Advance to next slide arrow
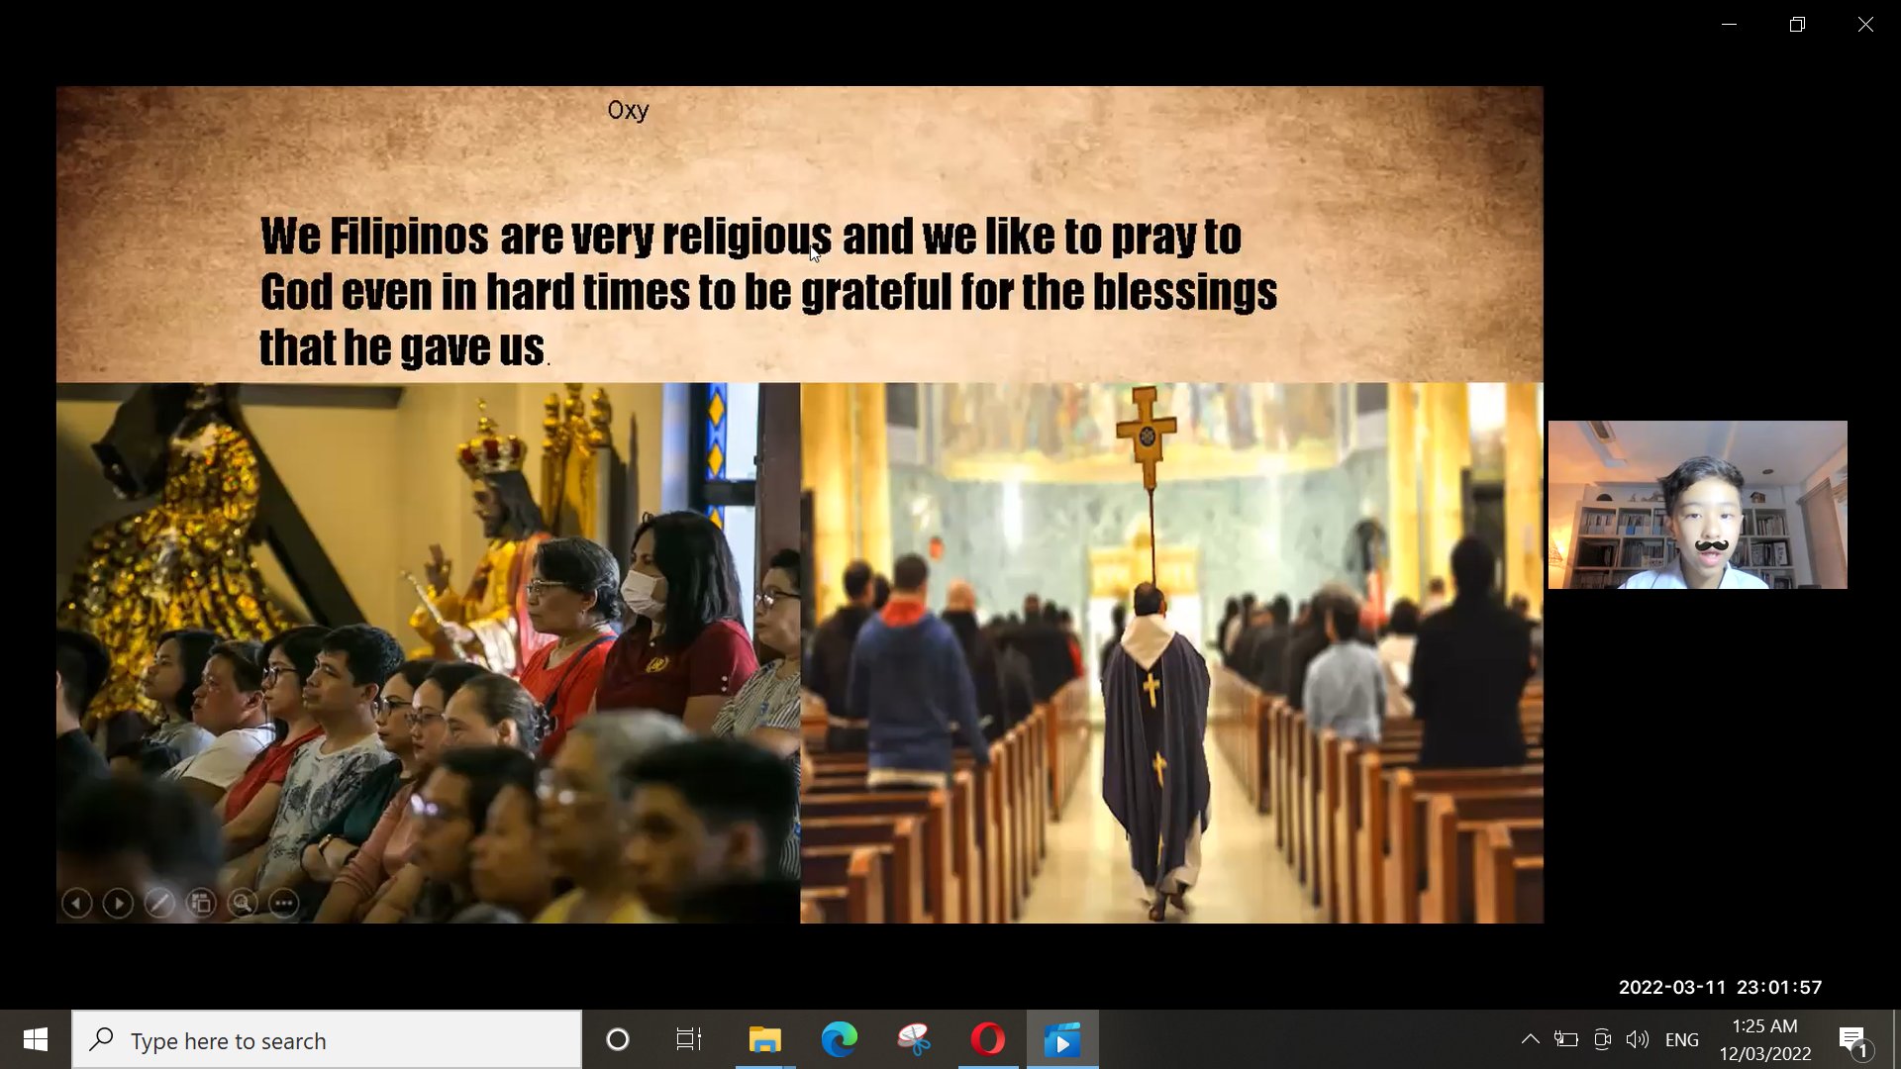Image resolution: width=1901 pixels, height=1069 pixels. pyautogui.click(x=118, y=903)
